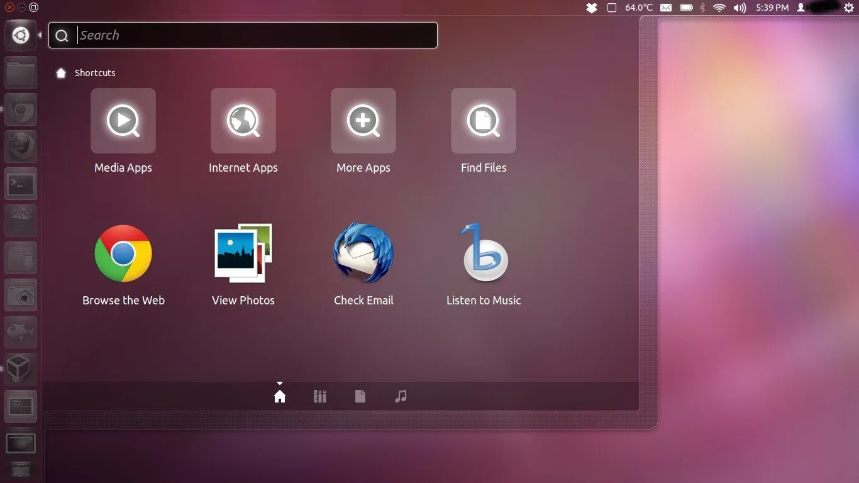
Task: Switch to the Music lens tab
Action: pyautogui.click(x=401, y=396)
